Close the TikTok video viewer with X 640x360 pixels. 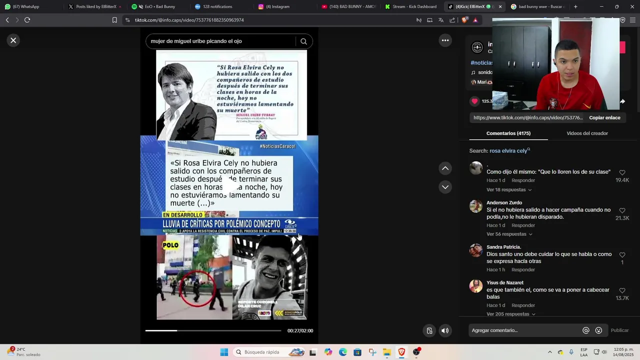tap(13, 40)
